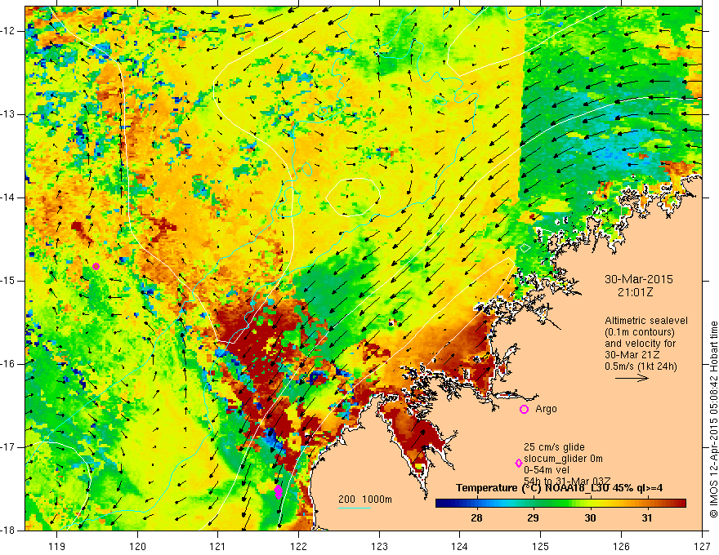
Task: Click the colorbar label 31
Action: (x=647, y=518)
